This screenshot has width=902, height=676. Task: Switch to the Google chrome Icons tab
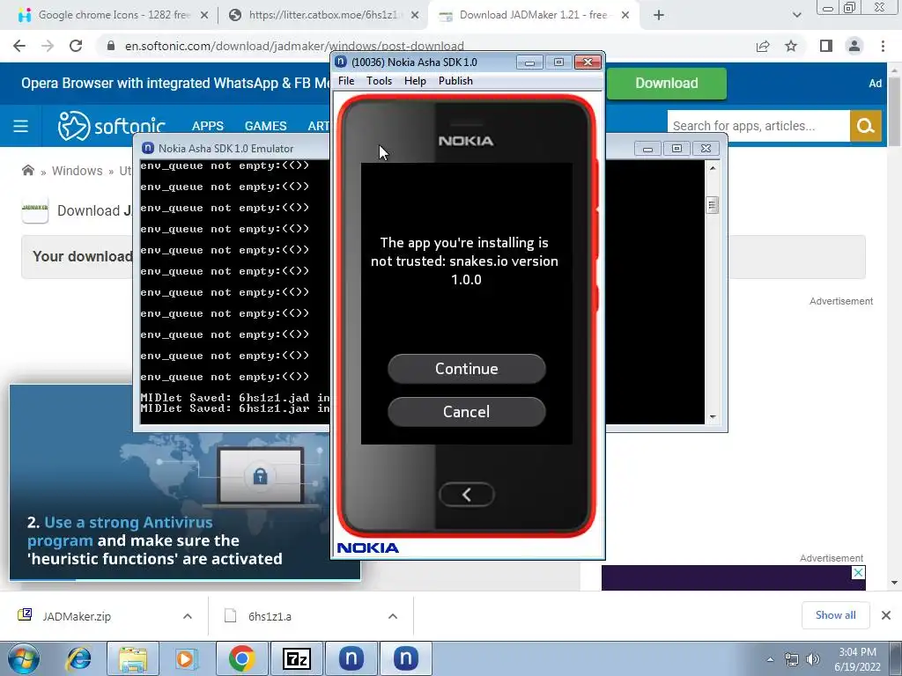(x=114, y=15)
